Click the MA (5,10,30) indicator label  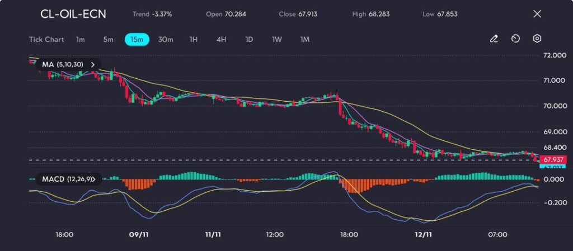[63, 65]
